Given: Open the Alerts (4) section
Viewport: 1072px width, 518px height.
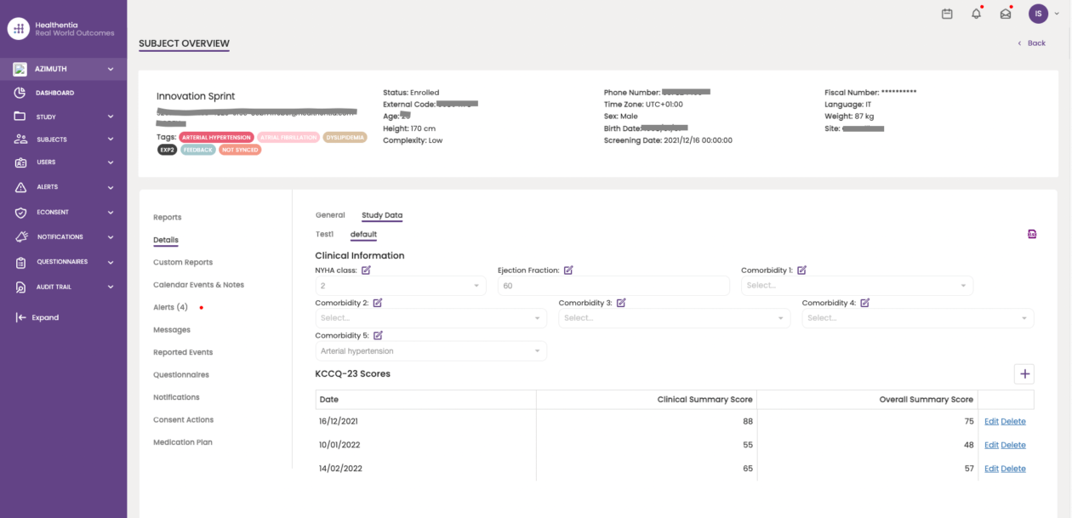Looking at the screenshot, I should (170, 307).
